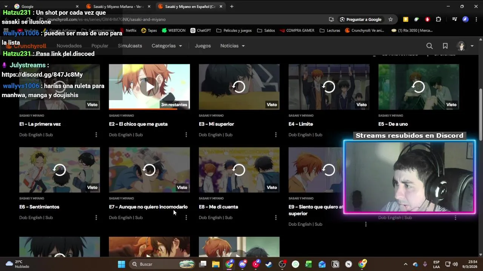
Task: Bookmark this page with the star icon
Action: [391, 19]
